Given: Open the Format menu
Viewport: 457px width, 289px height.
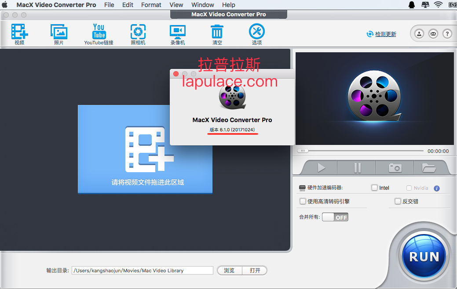Looking at the screenshot, I should coord(151,5).
